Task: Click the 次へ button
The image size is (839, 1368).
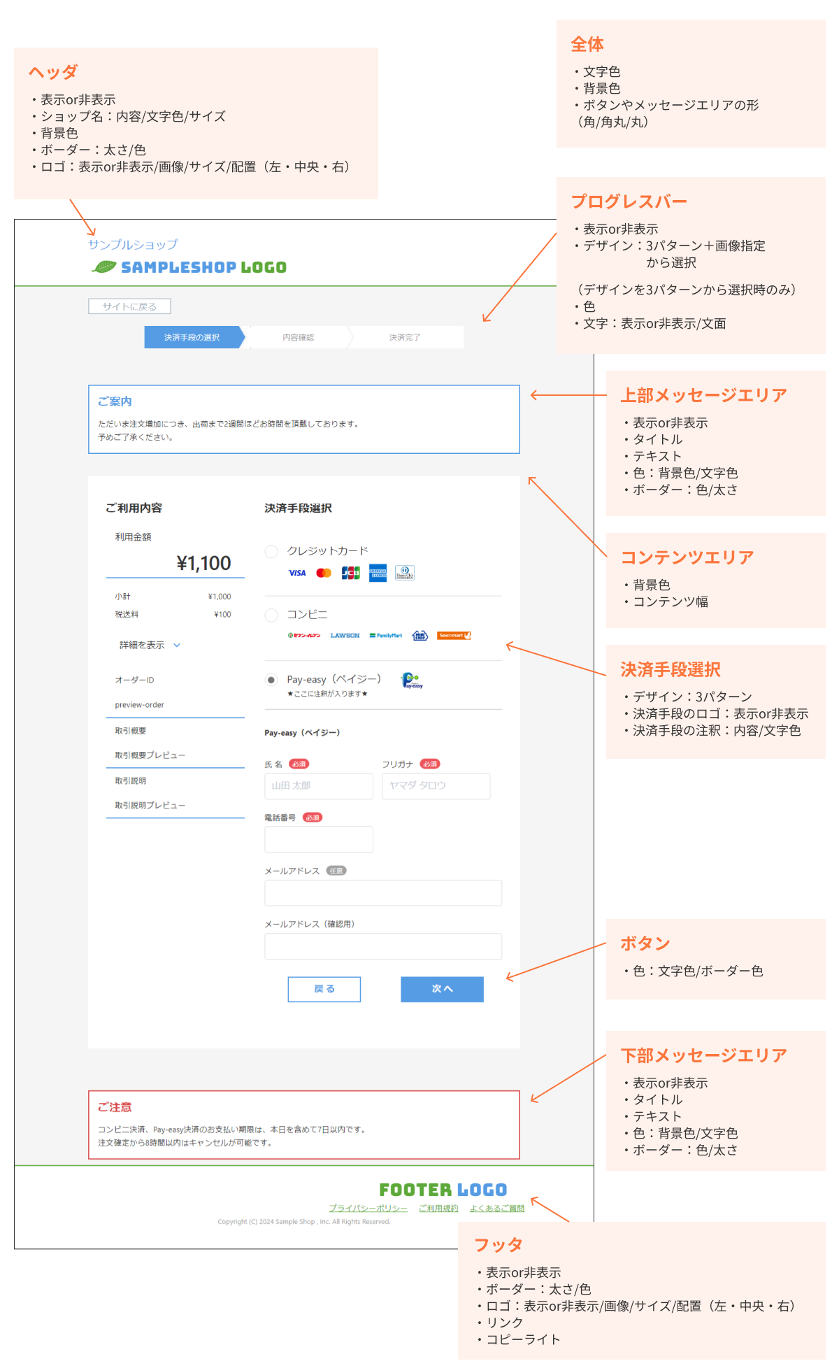Action: (442, 989)
